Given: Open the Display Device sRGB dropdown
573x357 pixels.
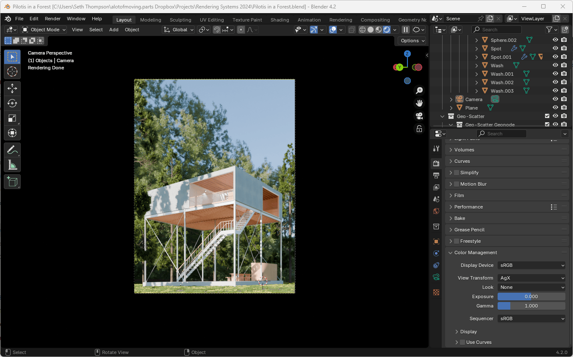Looking at the screenshot, I should [531, 265].
